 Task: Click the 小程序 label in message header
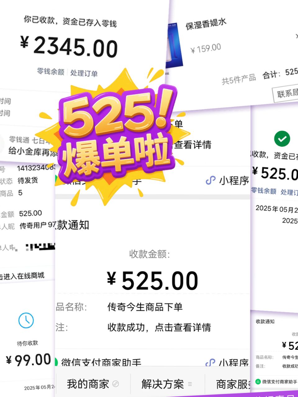[x=234, y=180]
